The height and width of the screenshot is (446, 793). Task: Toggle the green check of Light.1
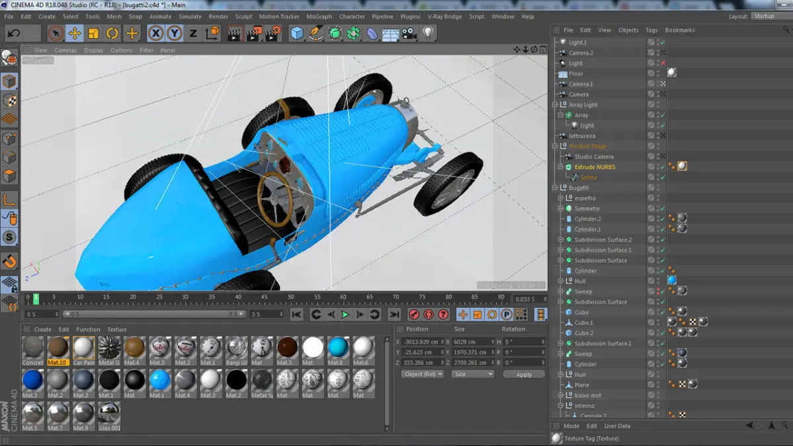coord(662,42)
